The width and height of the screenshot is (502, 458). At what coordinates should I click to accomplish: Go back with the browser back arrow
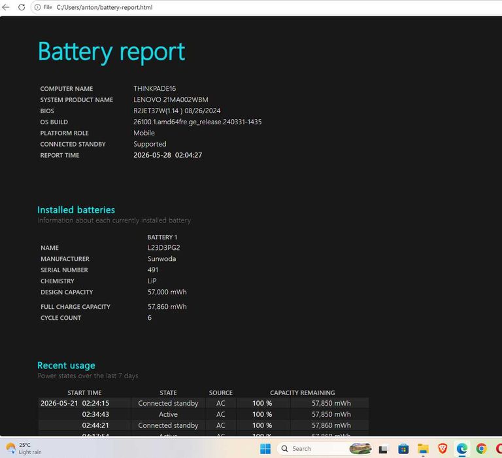pyautogui.click(x=6, y=7)
